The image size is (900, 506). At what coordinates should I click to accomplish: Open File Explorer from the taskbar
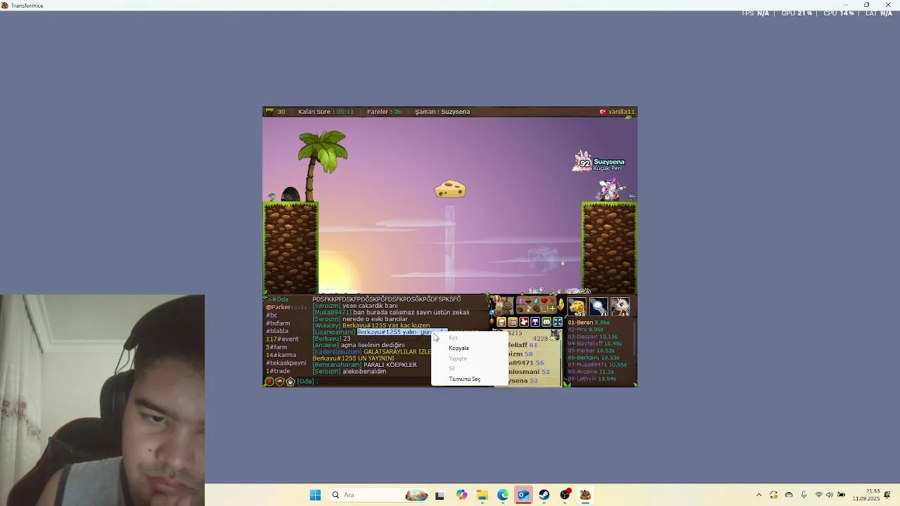pyautogui.click(x=482, y=495)
